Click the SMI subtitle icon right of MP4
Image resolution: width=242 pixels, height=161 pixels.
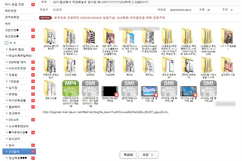[x=90, y=88]
